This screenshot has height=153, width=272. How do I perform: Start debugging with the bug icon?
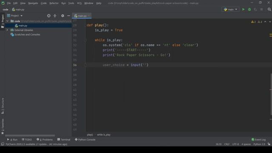point(249,9)
